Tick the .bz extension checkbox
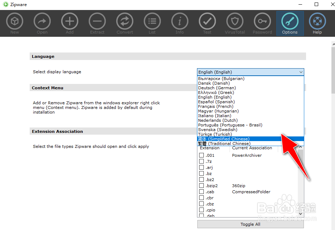Image resolution: width=335 pixels, height=230 pixels. (202, 174)
